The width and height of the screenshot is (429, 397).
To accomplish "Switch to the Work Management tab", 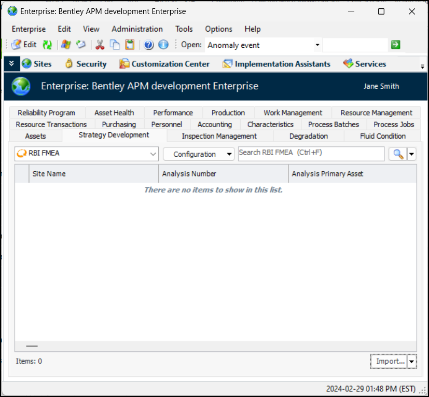I will 293,113.
